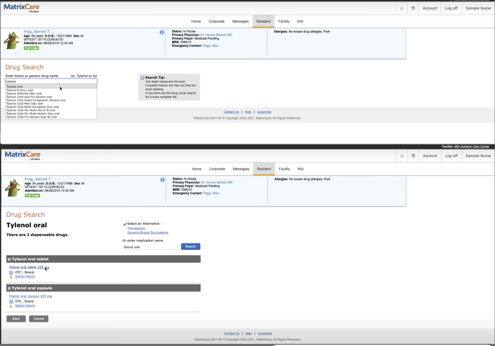Screen dimensions: 495x346
Task: Click monograph icon beside Tylenol tablet OTC, Brand
Action: 11,272
